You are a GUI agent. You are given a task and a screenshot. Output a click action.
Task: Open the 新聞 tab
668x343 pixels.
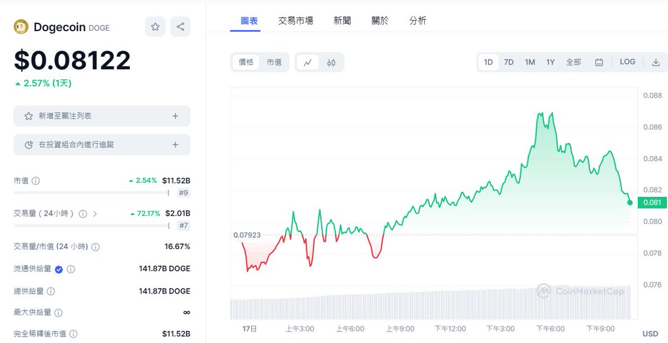tap(342, 21)
